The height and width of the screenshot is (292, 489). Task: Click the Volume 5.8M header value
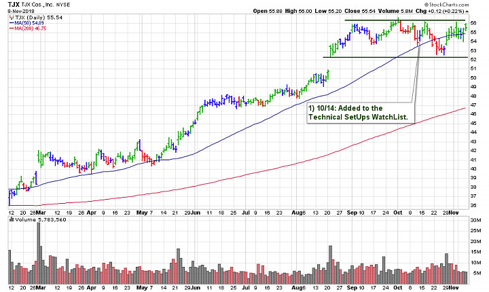tap(395, 11)
